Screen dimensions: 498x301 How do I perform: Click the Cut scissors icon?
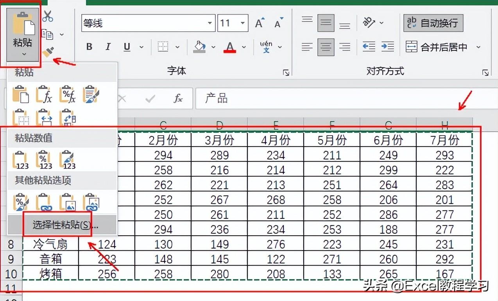click(x=48, y=16)
